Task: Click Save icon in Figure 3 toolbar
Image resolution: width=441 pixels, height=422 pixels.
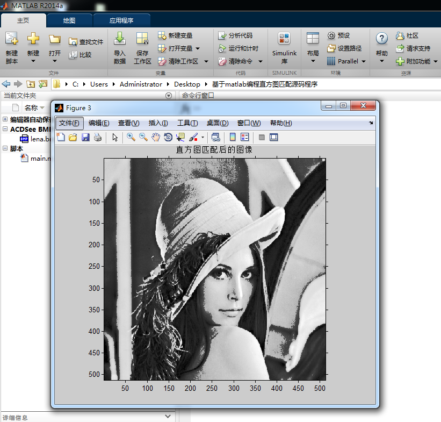Action: (85, 138)
